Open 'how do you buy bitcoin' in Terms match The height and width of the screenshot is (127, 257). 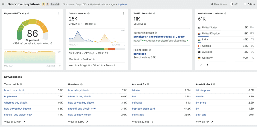[18, 109]
